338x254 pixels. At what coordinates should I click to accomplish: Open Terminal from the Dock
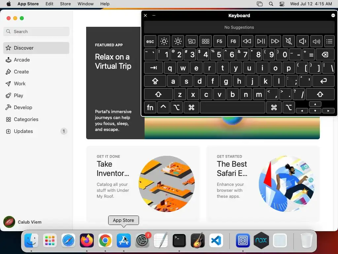click(x=179, y=240)
